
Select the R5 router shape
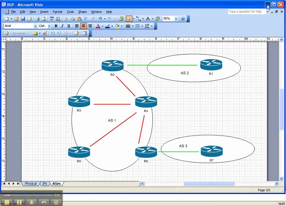pos(79,152)
